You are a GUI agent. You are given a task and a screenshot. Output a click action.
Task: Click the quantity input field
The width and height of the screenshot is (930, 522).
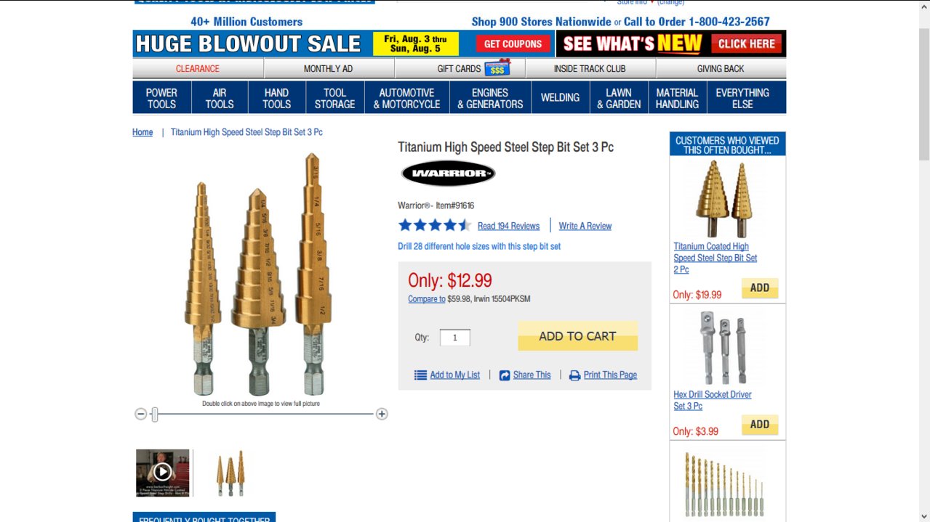coord(455,338)
